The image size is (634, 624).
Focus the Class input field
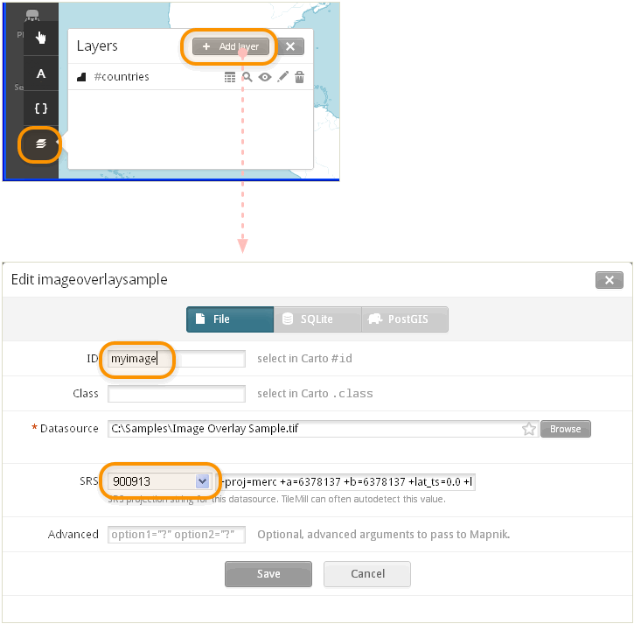(x=177, y=394)
